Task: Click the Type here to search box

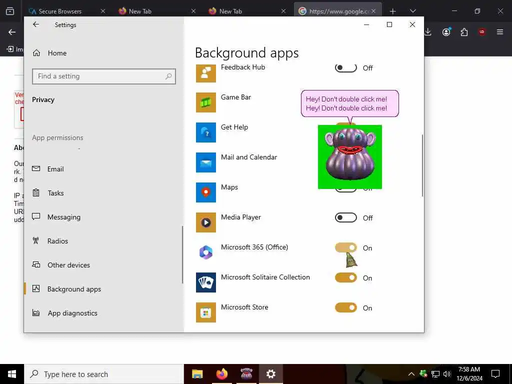Action: tap(104, 374)
